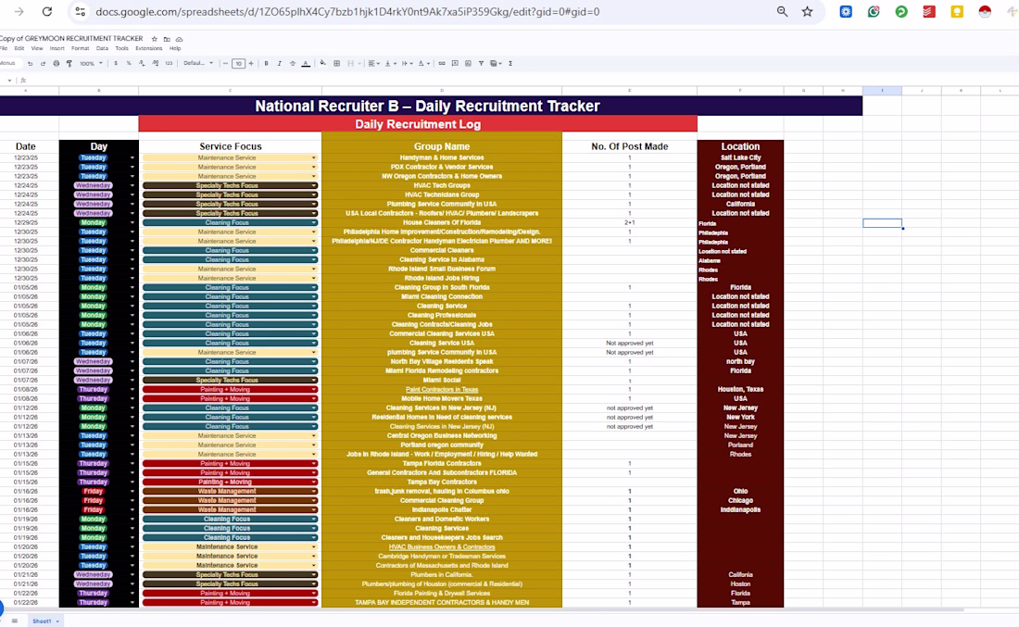Open the File menu

click(x=4, y=48)
